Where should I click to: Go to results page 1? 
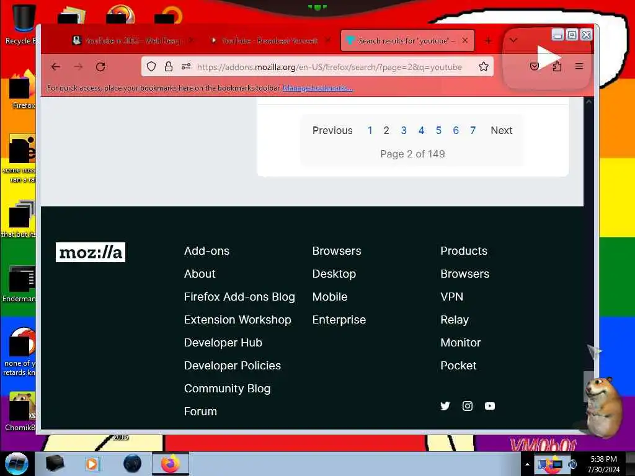[x=370, y=130]
